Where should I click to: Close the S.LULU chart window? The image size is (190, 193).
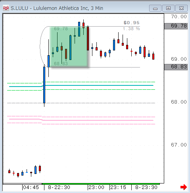(181, 8)
